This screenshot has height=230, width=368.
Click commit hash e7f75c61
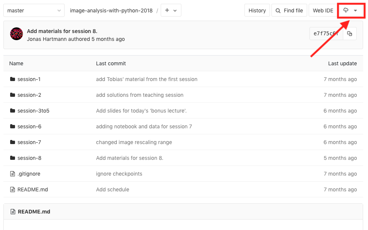[x=326, y=34]
